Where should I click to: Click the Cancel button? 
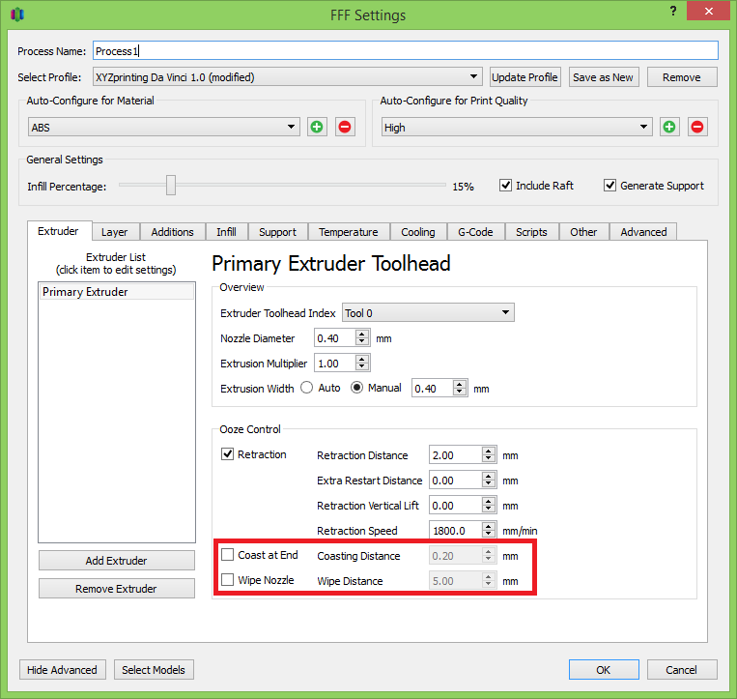682,669
